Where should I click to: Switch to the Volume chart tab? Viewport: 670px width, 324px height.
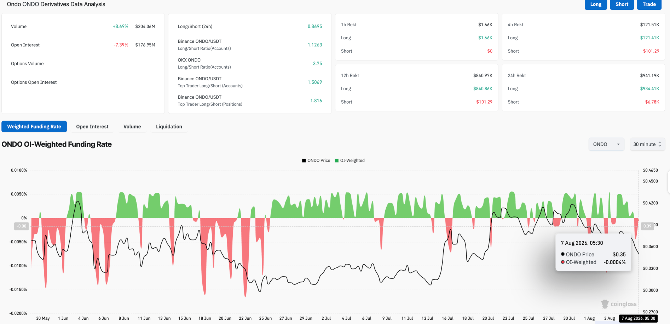(x=132, y=127)
